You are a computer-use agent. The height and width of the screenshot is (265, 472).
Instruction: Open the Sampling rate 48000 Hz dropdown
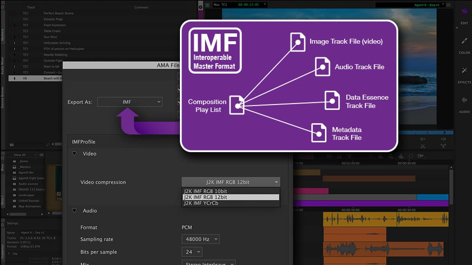[x=200, y=239]
